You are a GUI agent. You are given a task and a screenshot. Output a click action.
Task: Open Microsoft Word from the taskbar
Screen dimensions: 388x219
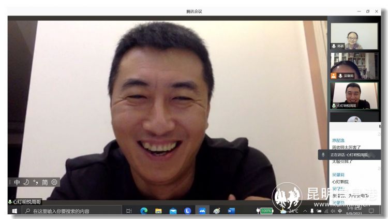(x=231, y=211)
